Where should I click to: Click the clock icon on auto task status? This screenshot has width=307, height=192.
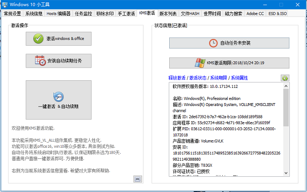coord(213,43)
